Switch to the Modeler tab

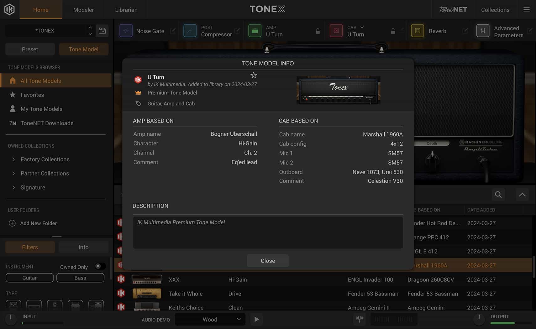pos(83,10)
